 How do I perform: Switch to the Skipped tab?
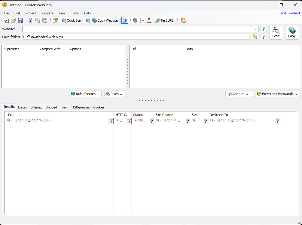click(51, 107)
